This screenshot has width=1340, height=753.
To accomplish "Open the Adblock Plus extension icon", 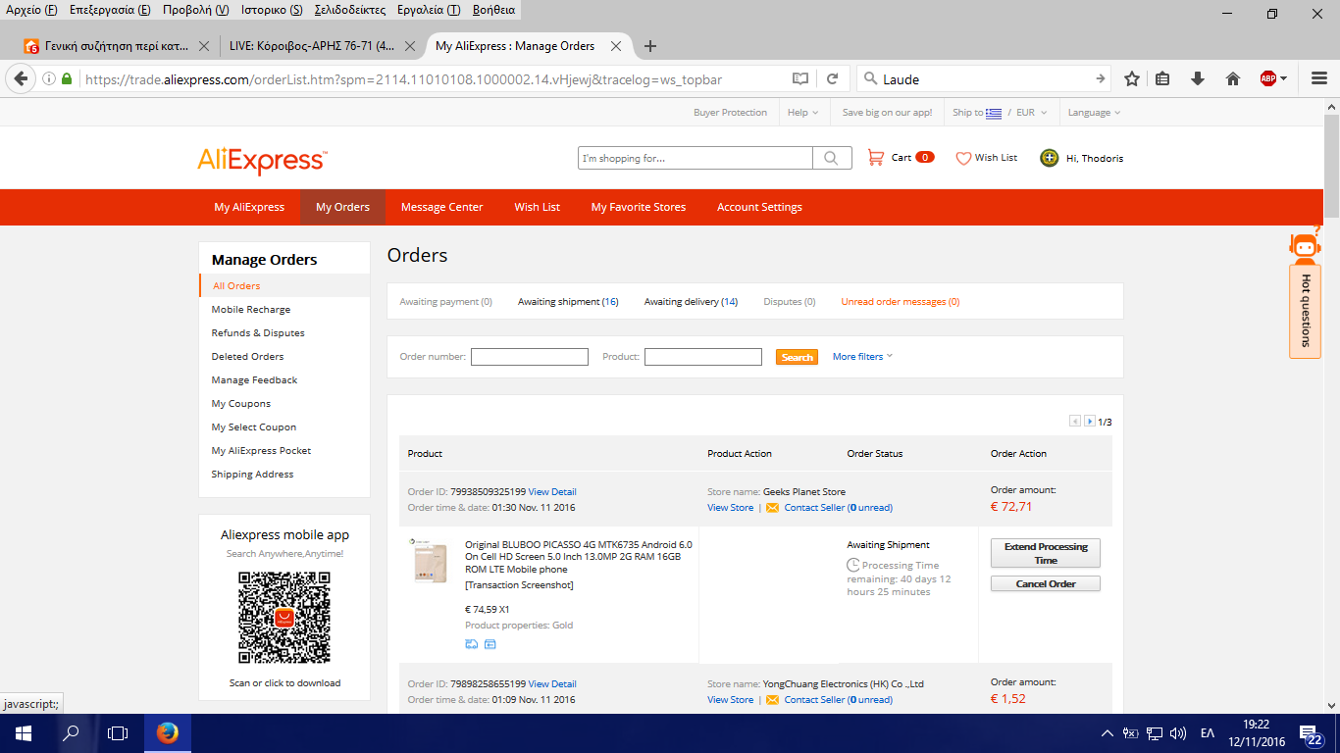I will coord(1268,79).
